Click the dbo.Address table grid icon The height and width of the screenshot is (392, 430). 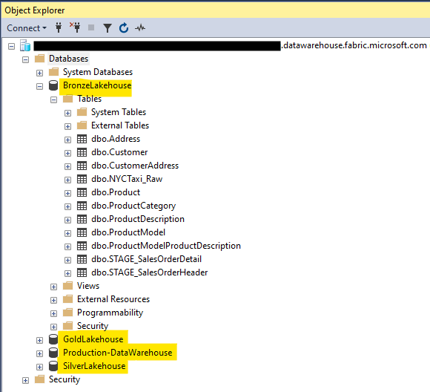[82, 139]
